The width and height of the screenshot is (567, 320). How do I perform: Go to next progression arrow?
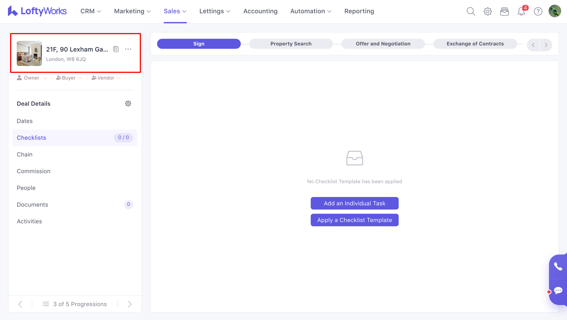pyautogui.click(x=130, y=304)
